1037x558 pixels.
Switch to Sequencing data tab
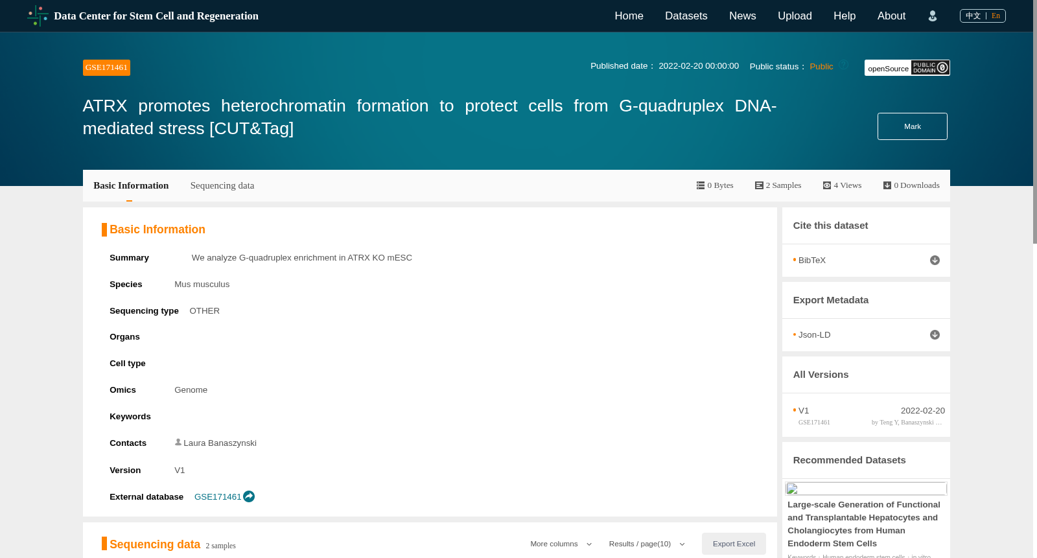[x=222, y=185]
